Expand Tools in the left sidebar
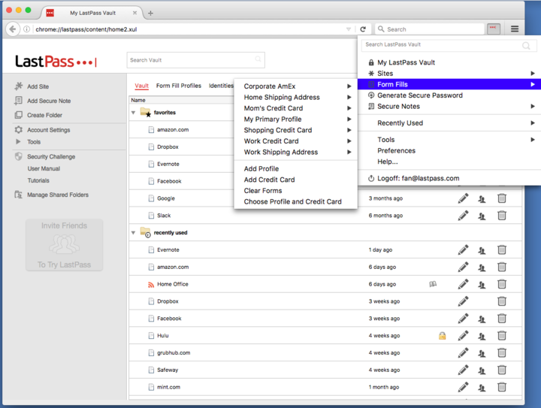This screenshot has height=408, width=541. point(18,142)
